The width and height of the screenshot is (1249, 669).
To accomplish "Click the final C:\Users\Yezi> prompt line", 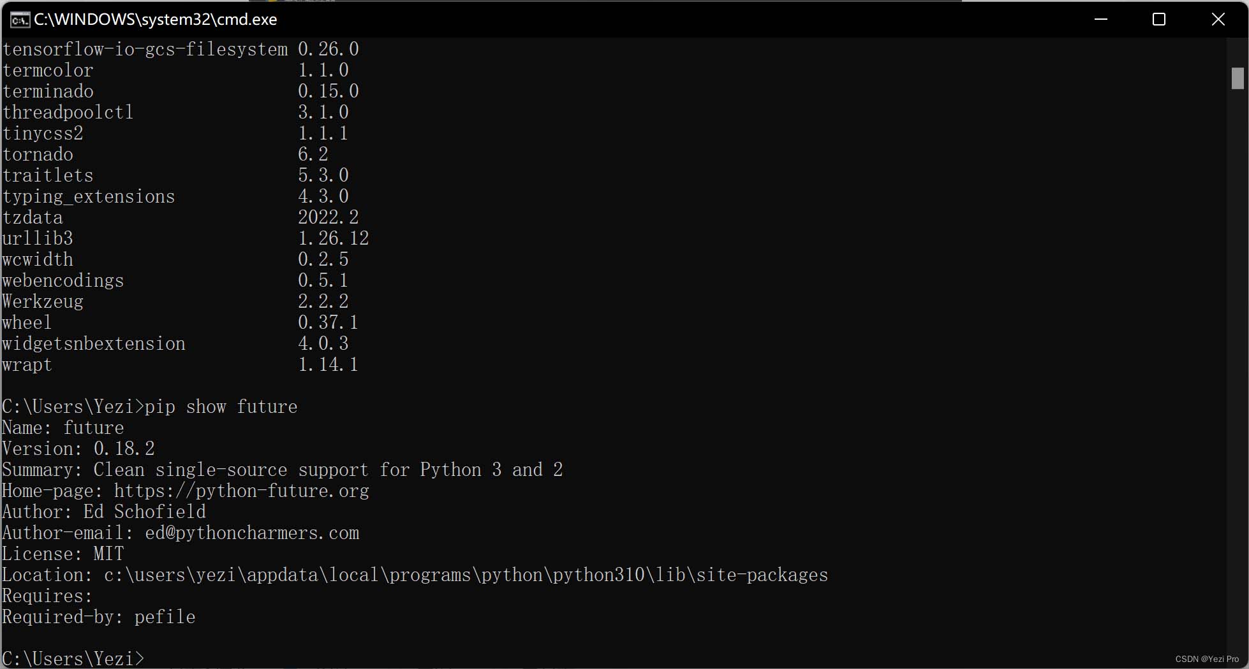I will [73, 658].
